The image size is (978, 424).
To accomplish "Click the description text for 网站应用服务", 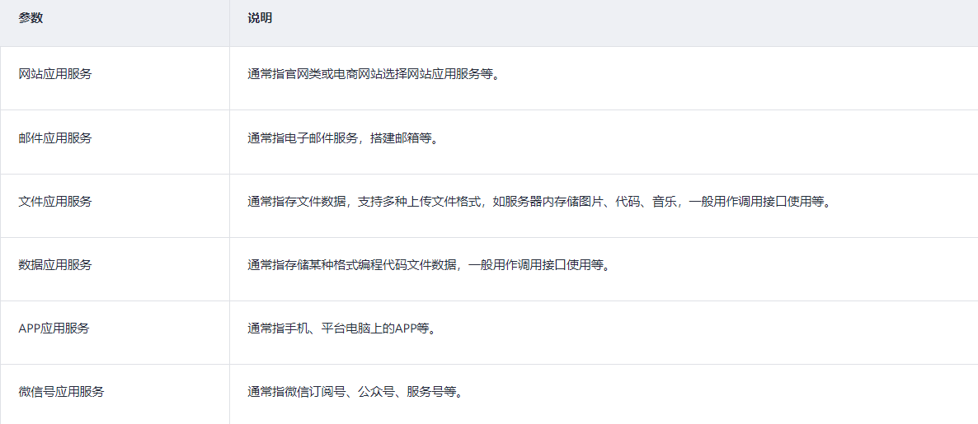I will coord(374,74).
